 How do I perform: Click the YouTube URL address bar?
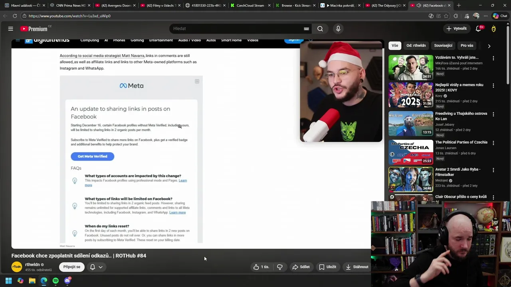click(x=224, y=16)
